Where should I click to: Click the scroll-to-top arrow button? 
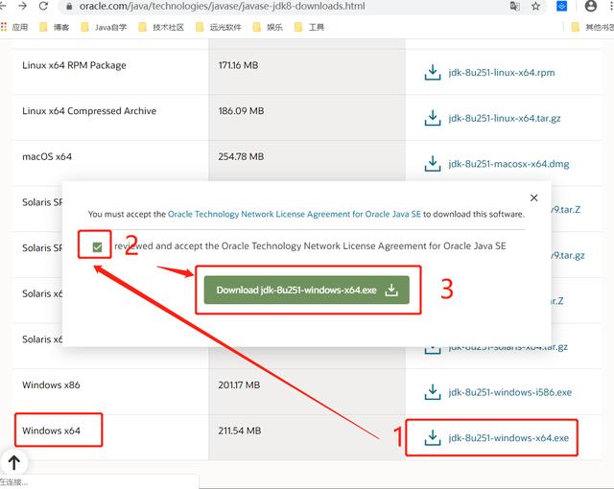click(x=14, y=462)
